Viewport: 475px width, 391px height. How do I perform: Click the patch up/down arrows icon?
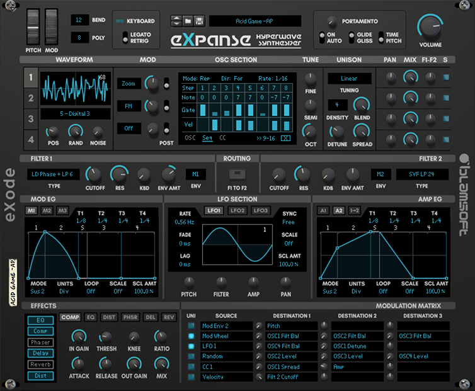pyautogui.click(x=176, y=21)
